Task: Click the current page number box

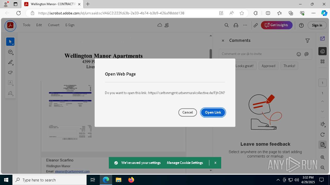Action: tap(322, 83)
